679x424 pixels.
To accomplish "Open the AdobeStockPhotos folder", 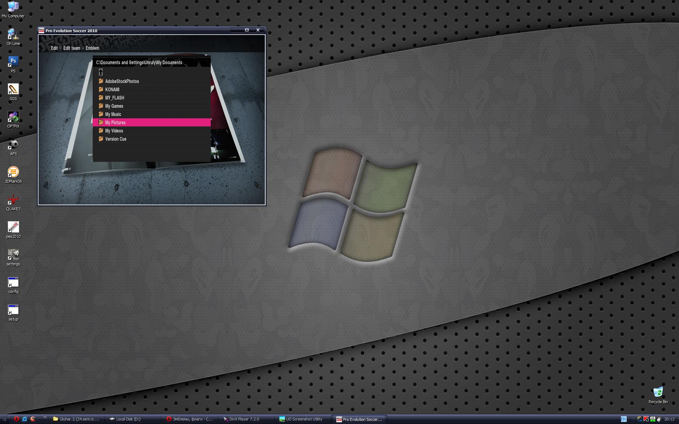I will pos(122,81).
